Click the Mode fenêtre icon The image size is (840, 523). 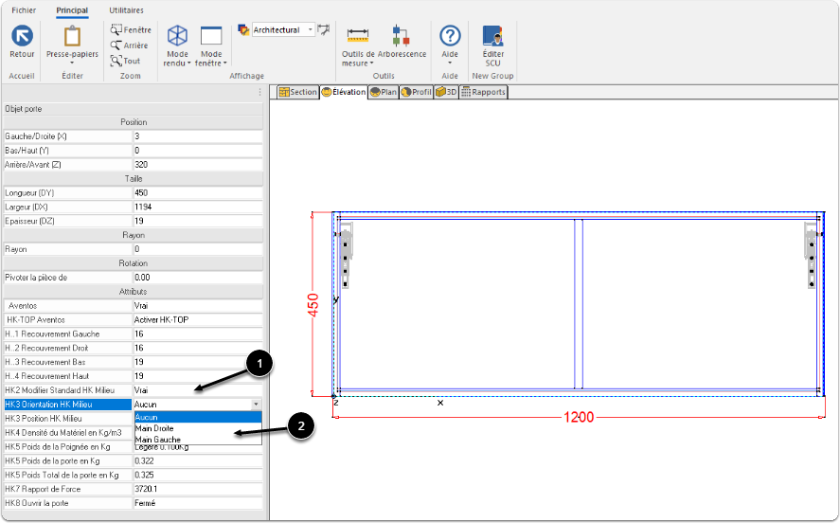click(x=210, y=37)
